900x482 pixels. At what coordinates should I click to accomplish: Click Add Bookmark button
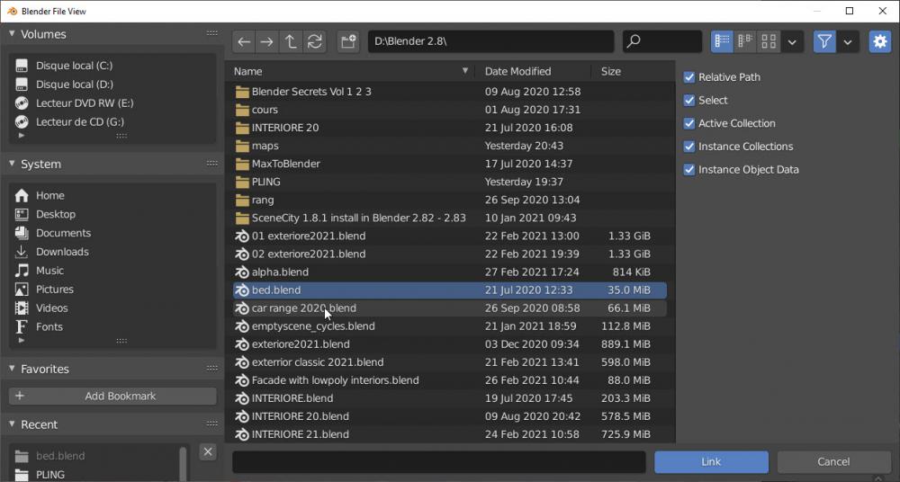[x=112, y=396]
